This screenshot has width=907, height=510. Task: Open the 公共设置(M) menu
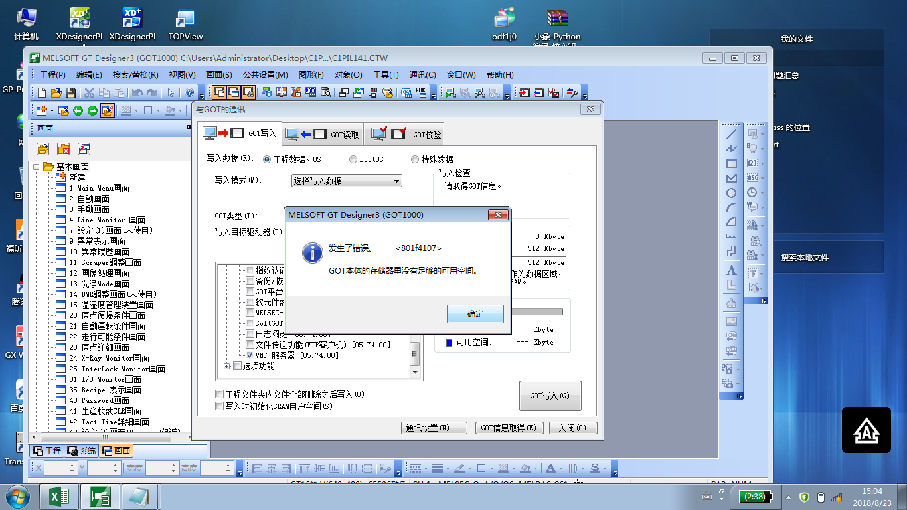[265, 75]
